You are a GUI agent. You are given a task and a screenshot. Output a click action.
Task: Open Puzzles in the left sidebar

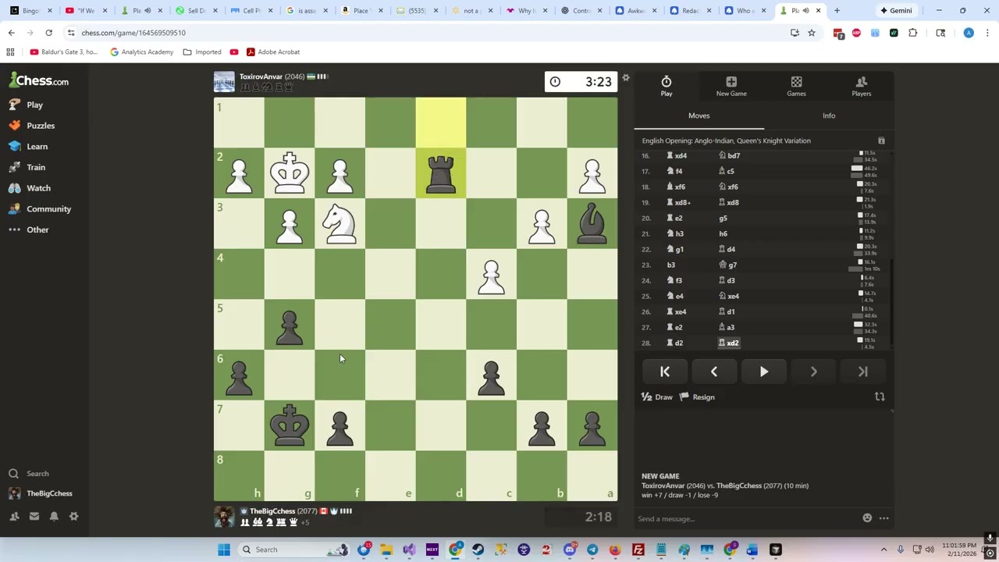coord(33,126)
